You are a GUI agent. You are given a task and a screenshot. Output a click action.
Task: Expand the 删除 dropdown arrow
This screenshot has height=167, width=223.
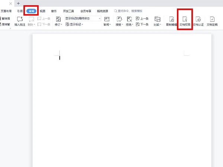tap(35, 24)
